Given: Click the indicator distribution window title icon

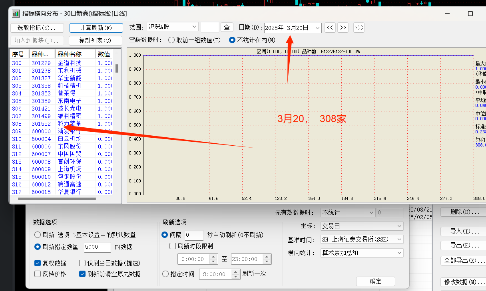Looking at the screenshot, I should click(16, 13).
